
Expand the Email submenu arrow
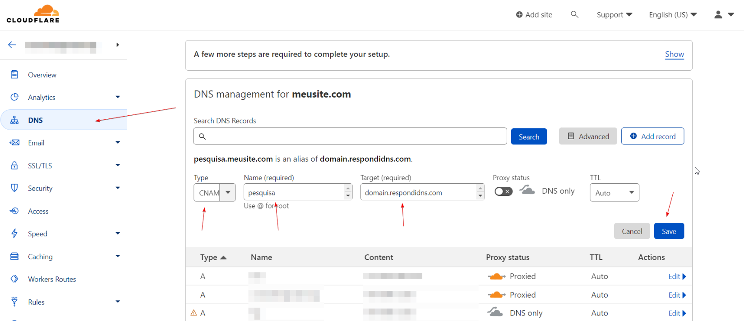pos(118,142)
